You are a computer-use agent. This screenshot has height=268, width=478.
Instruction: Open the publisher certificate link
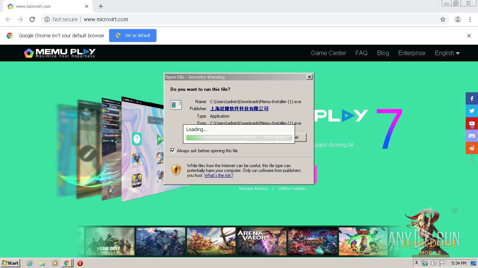click(x=239, y=109)
